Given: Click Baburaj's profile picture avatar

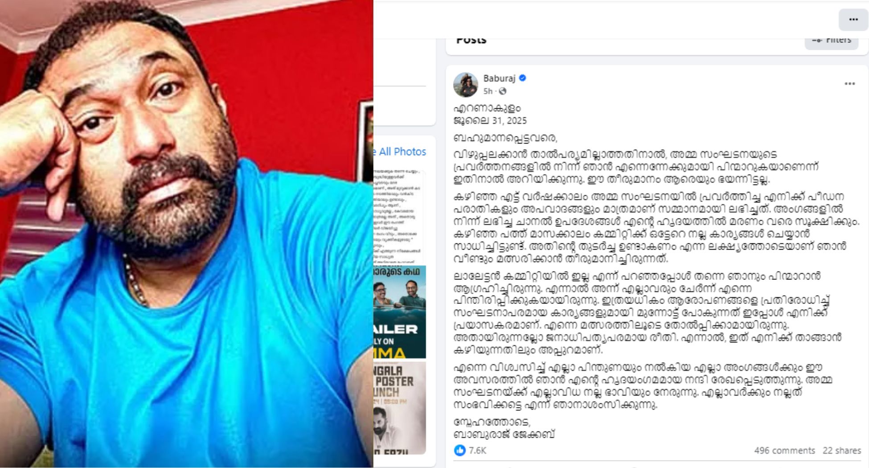Looking at the screenshot, I should (466, 85).
